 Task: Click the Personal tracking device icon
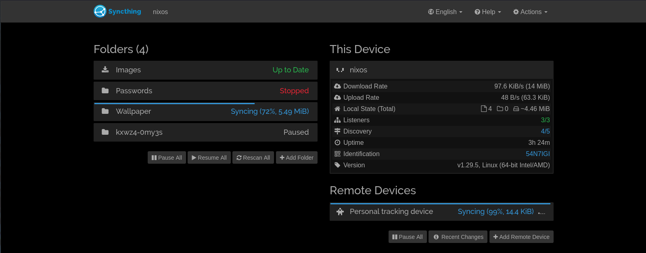[340, 212]
